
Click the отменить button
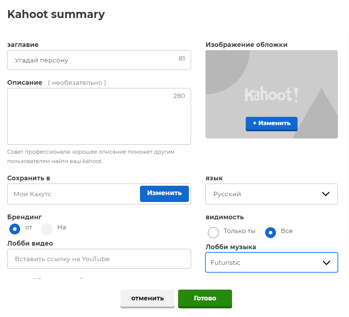click(148, 299)
